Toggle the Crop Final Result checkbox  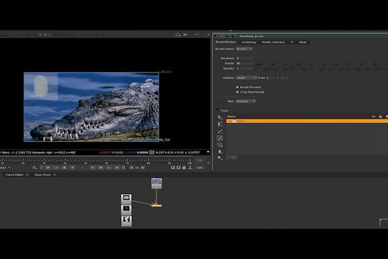pos(237,91)
